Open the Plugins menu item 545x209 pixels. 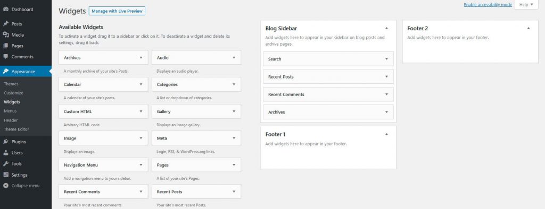[26, 142]
